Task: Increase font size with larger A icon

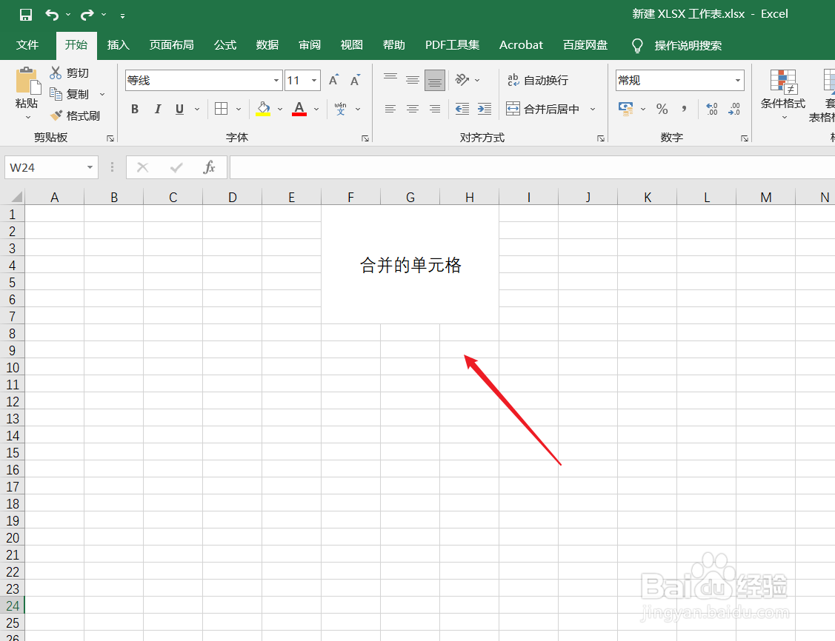Action: click(334, 81)
